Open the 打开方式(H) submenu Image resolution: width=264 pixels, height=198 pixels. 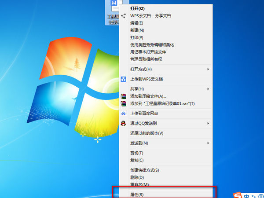tap(166, 69)
